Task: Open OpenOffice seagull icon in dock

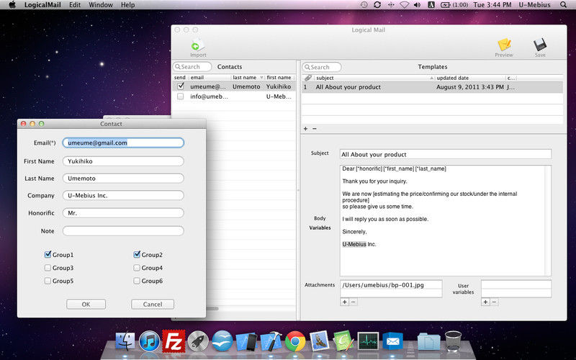Action: tap(222, 341)
